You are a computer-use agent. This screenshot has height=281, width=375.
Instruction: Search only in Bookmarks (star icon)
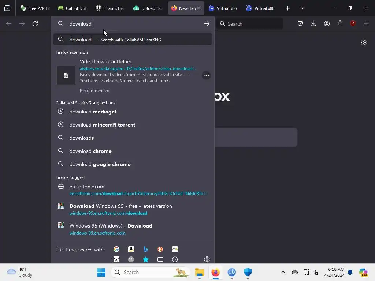tap(146, 259)
